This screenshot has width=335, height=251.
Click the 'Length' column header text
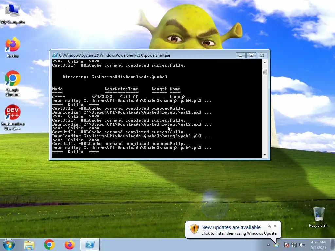click(x=159, y=89)
